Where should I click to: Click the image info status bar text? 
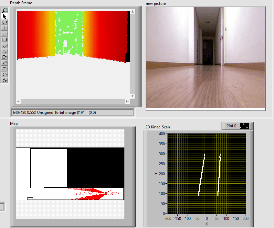[x=55, y=113]
